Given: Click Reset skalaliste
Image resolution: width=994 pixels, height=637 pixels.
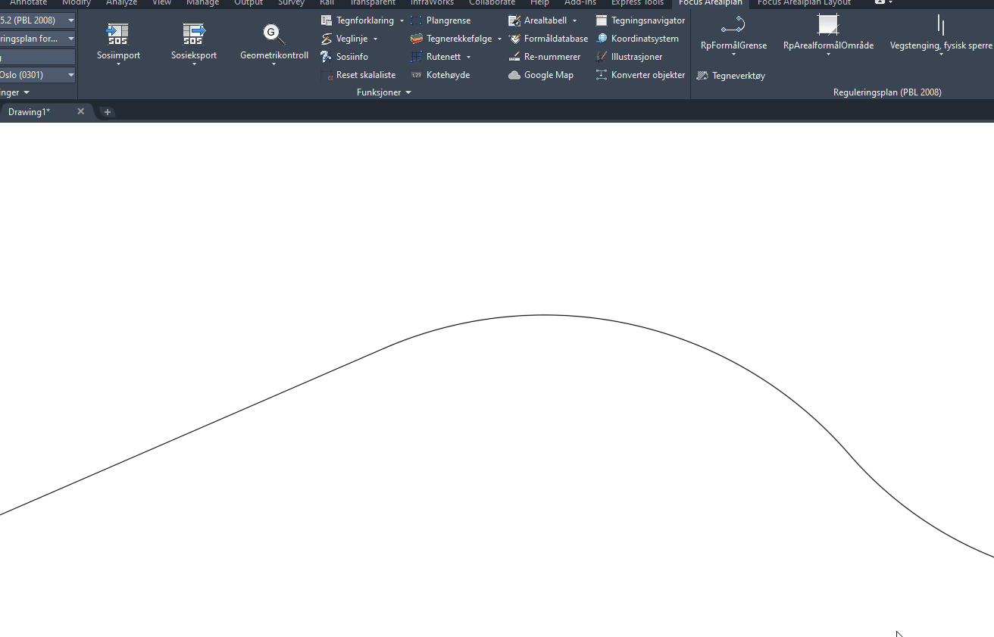Looking at the screenshot, I should [358, 75].
